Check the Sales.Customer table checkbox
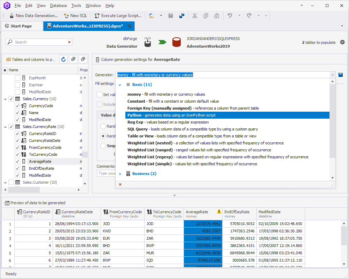 (11, 182)
